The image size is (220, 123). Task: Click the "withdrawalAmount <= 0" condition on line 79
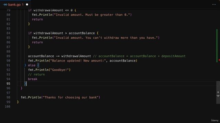pyautogui.click(x=53, y=10)
